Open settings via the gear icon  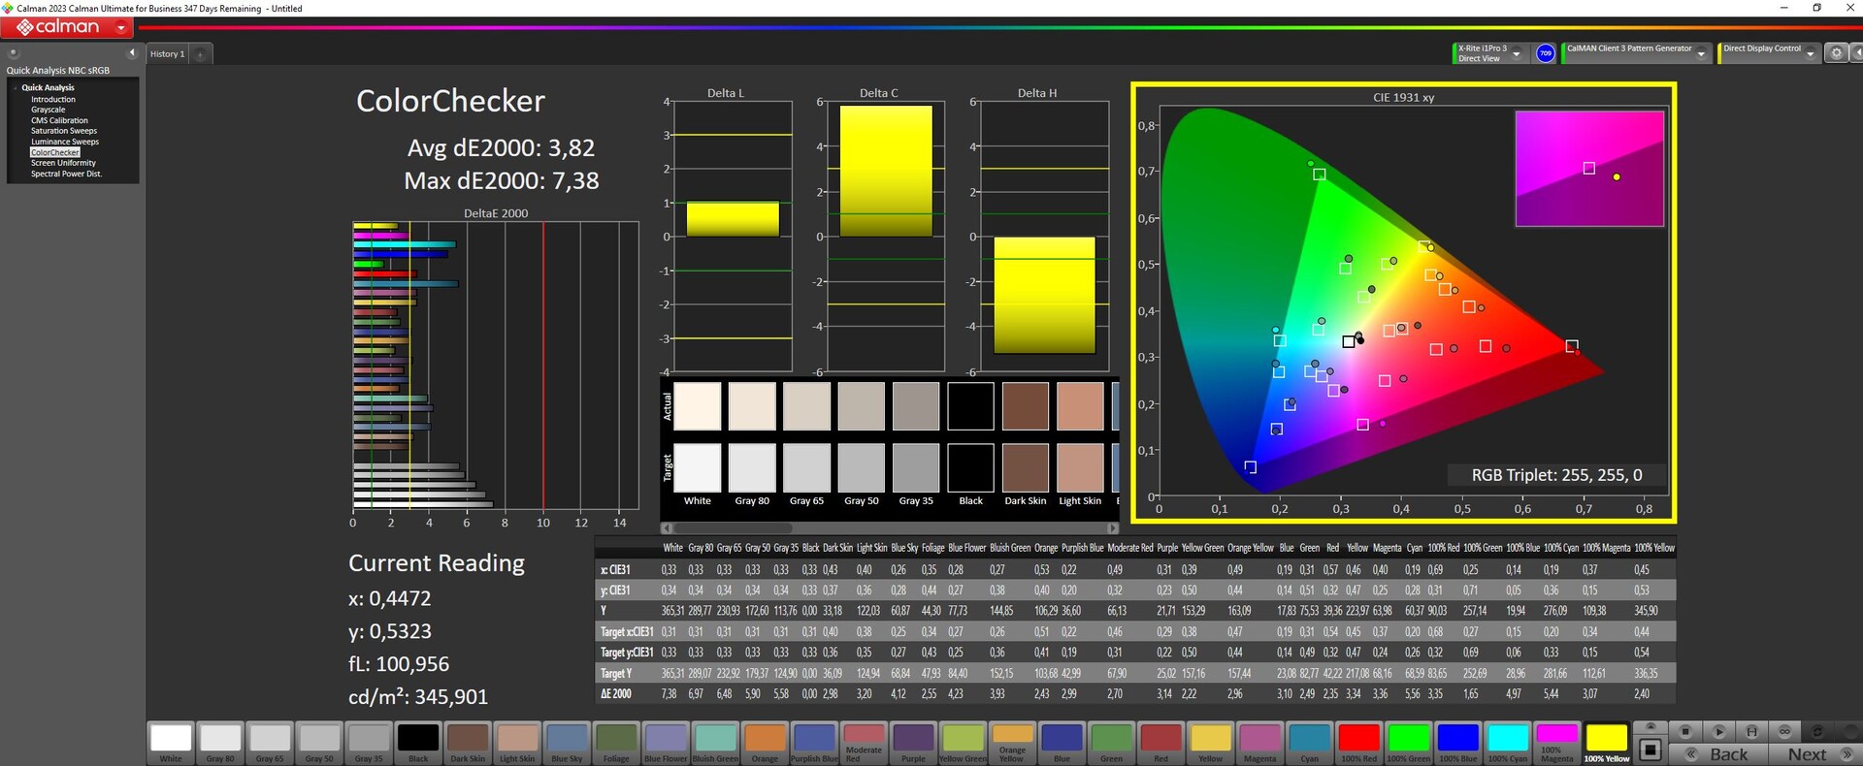pyautogui.click(x=1836, y=53)
